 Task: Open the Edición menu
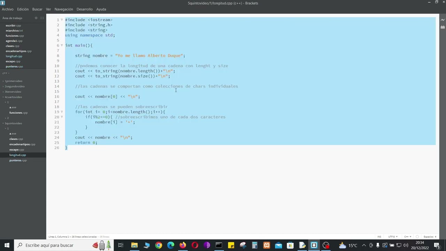(x=23, y=9)
